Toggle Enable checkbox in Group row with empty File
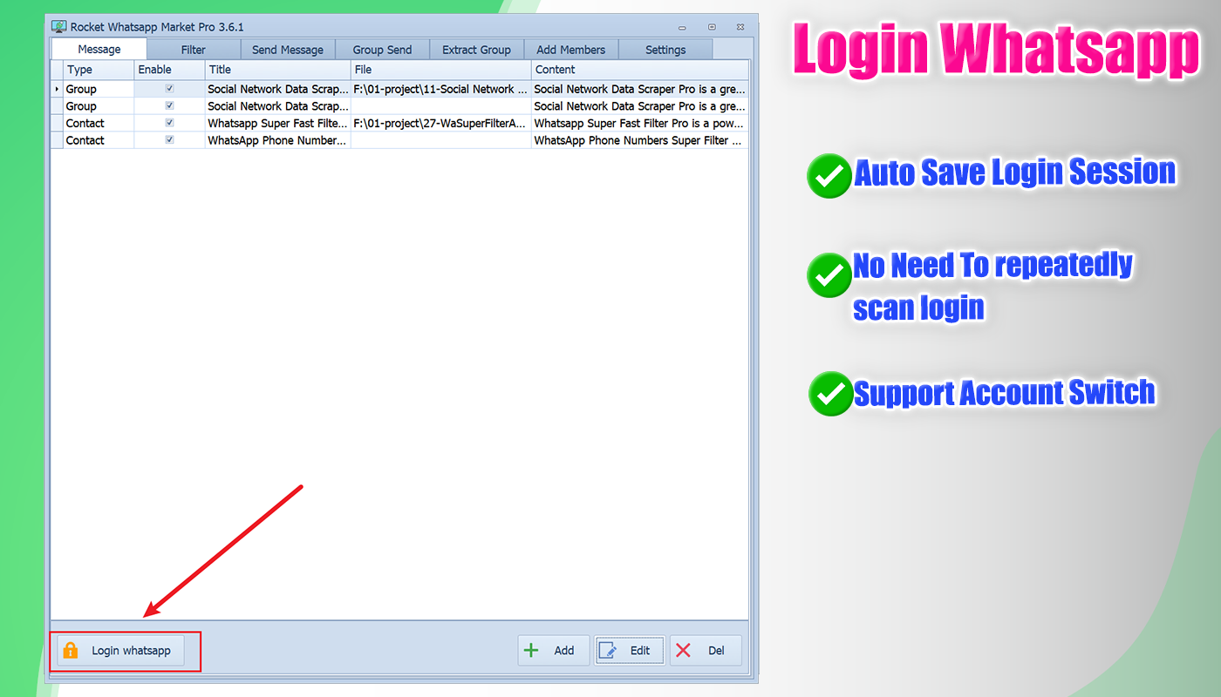The width and height of the screenshot is (1221, 697). tap(169, 105)
